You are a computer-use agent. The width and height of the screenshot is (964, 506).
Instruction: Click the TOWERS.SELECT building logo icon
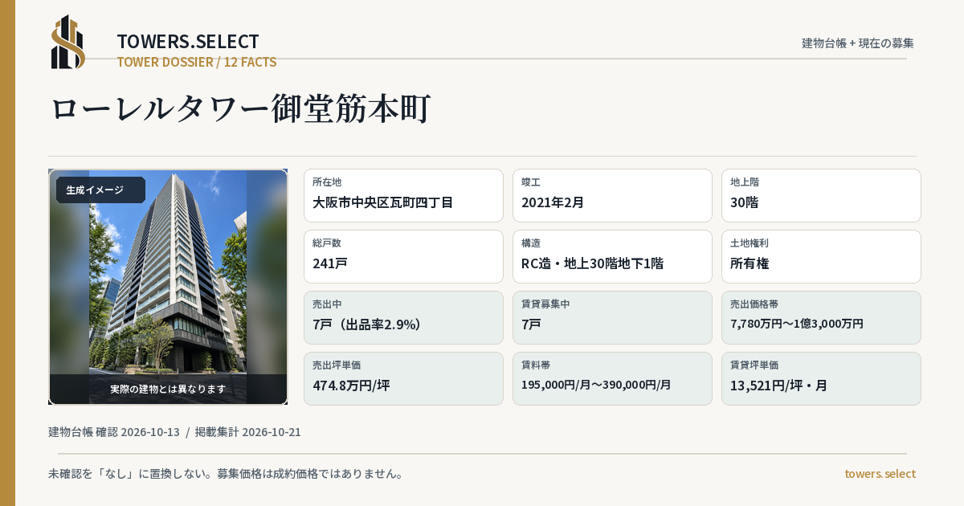[68, 42]
